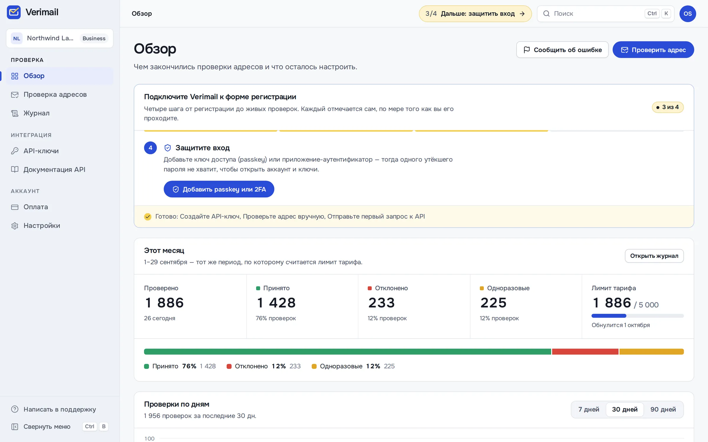Click the Отклонено 233 stat card

point(414,306)
